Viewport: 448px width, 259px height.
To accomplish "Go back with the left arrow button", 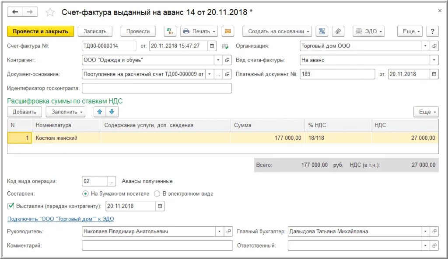I will click(15, 12).
